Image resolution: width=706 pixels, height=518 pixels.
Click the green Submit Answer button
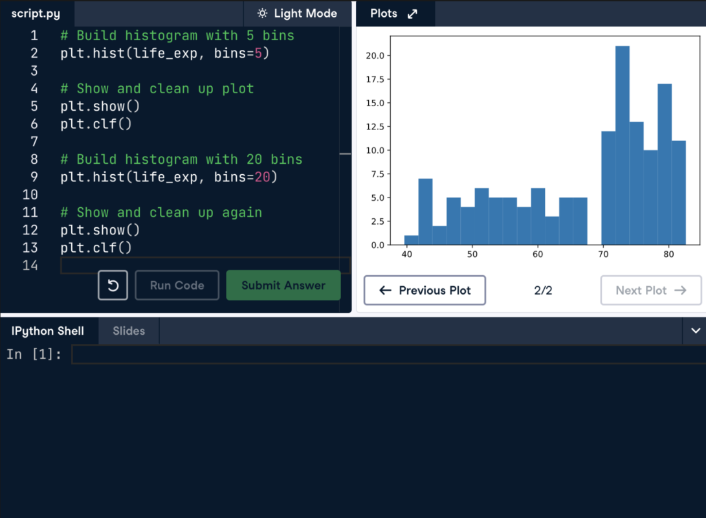coord(283,286)
